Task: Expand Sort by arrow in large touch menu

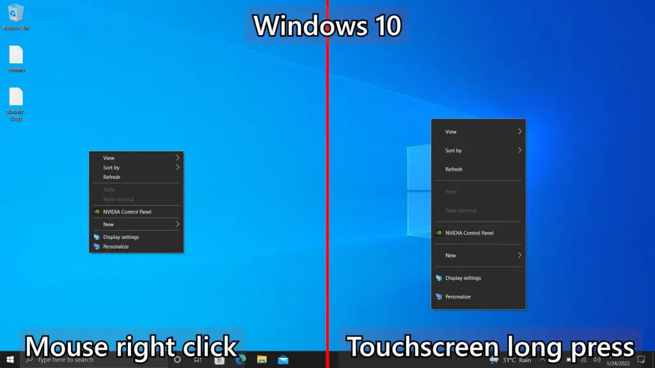Action: [519, 150]
